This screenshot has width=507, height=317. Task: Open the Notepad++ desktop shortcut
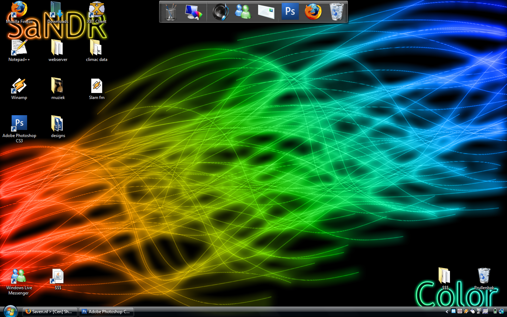19,50
